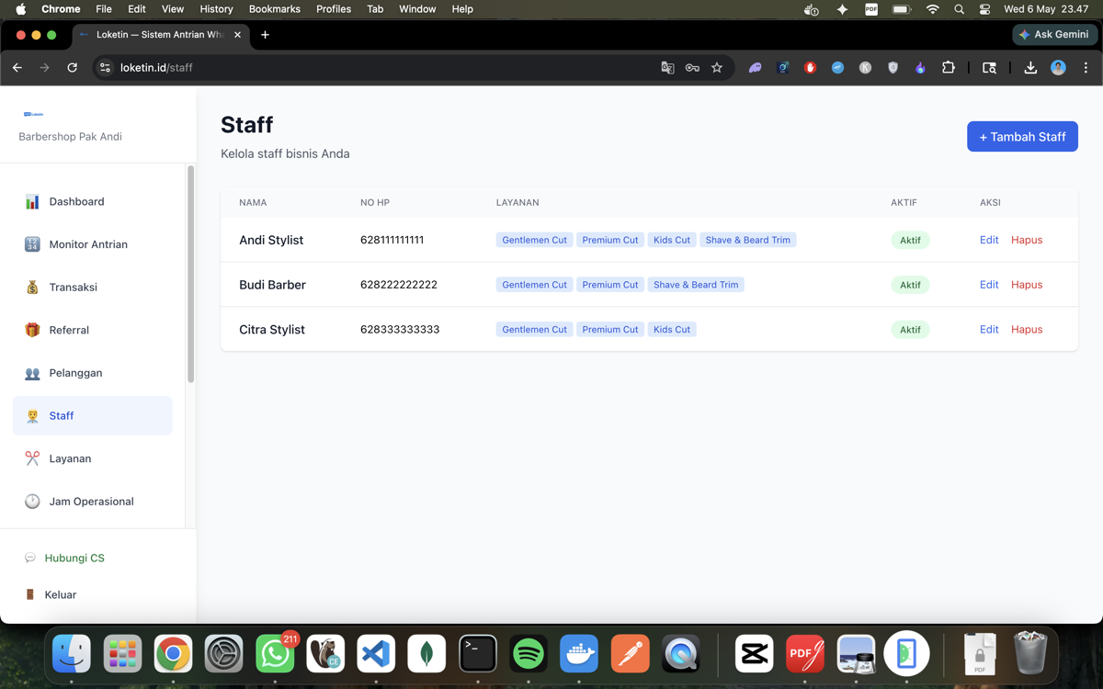Go to Transaksi section
This screenshot has height=689, width=1103.
pos(92,287)
